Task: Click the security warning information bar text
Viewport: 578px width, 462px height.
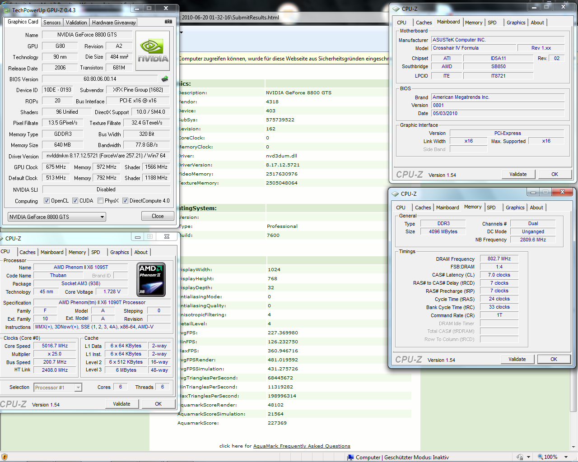Action: tap(284, 59)
